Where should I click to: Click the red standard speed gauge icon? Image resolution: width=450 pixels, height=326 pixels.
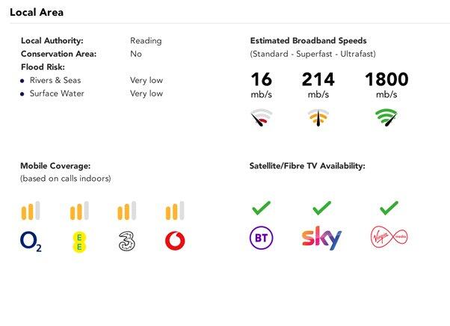[262, 117]
